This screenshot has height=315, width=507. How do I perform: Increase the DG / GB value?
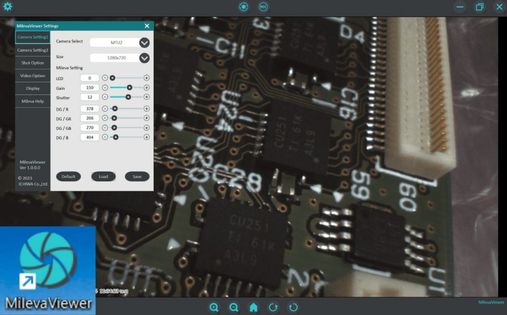pos(147,128)
